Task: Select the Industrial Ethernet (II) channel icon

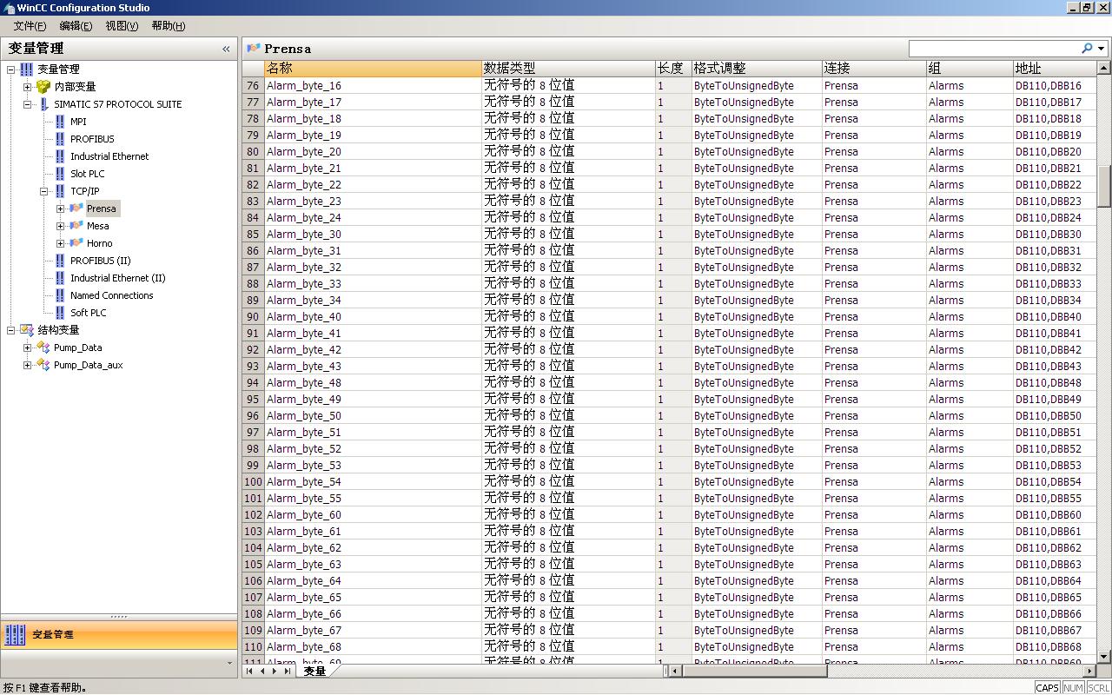Action: [x=60, y=278]
